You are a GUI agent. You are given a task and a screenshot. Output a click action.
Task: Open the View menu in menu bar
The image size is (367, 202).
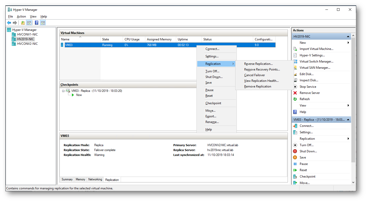(33, 16)
